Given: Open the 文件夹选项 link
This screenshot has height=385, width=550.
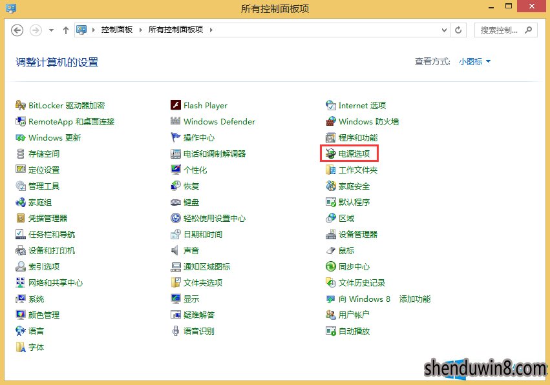Looking at the screenshot, I should [203, 283].
